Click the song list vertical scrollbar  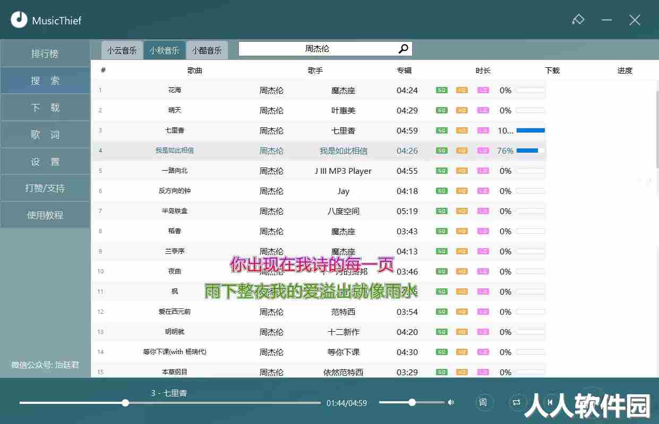[656, 130]
